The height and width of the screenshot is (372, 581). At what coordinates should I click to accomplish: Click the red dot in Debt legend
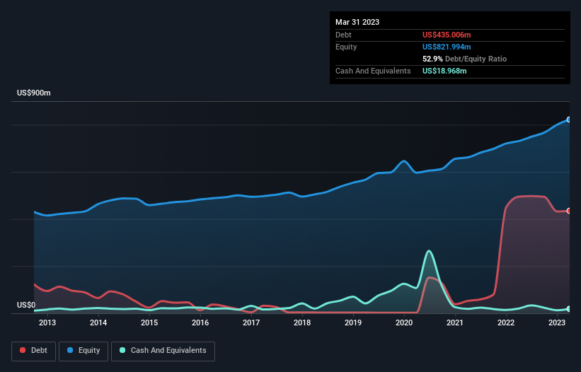[x=23, y=350]
